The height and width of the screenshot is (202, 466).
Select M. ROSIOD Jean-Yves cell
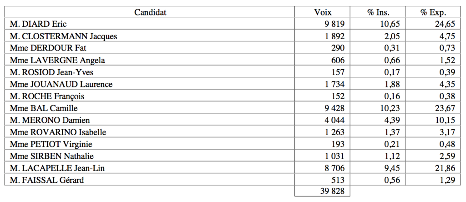[45, 72]
